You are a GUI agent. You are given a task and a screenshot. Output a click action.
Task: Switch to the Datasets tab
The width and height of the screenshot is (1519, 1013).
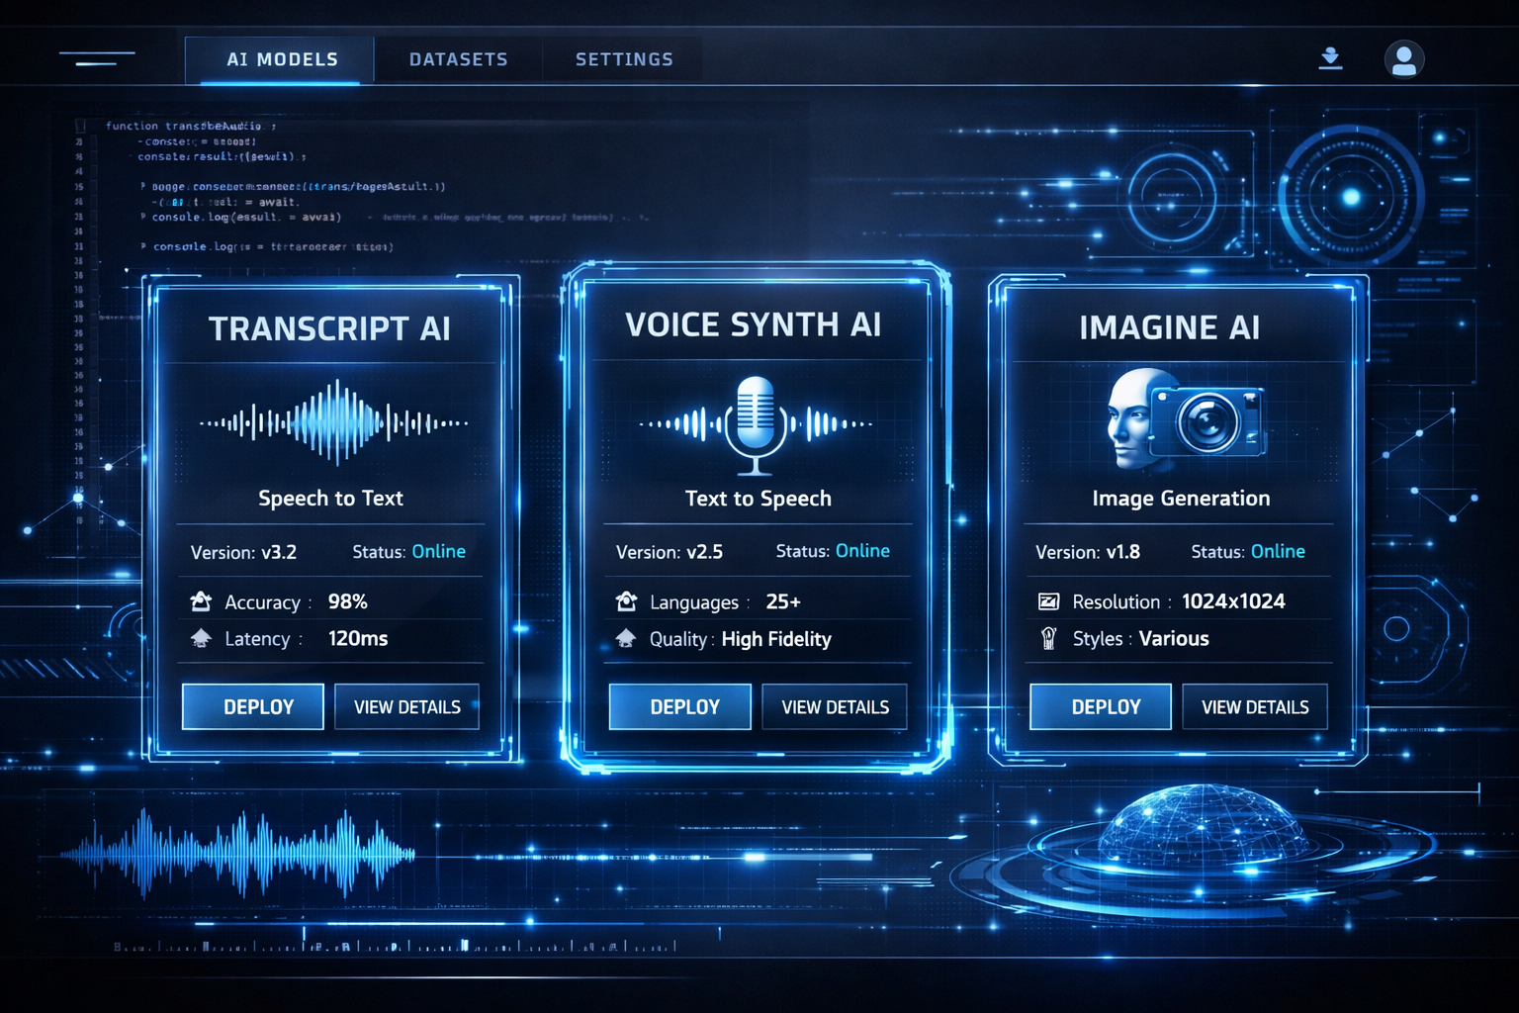[x=458, y=58]
